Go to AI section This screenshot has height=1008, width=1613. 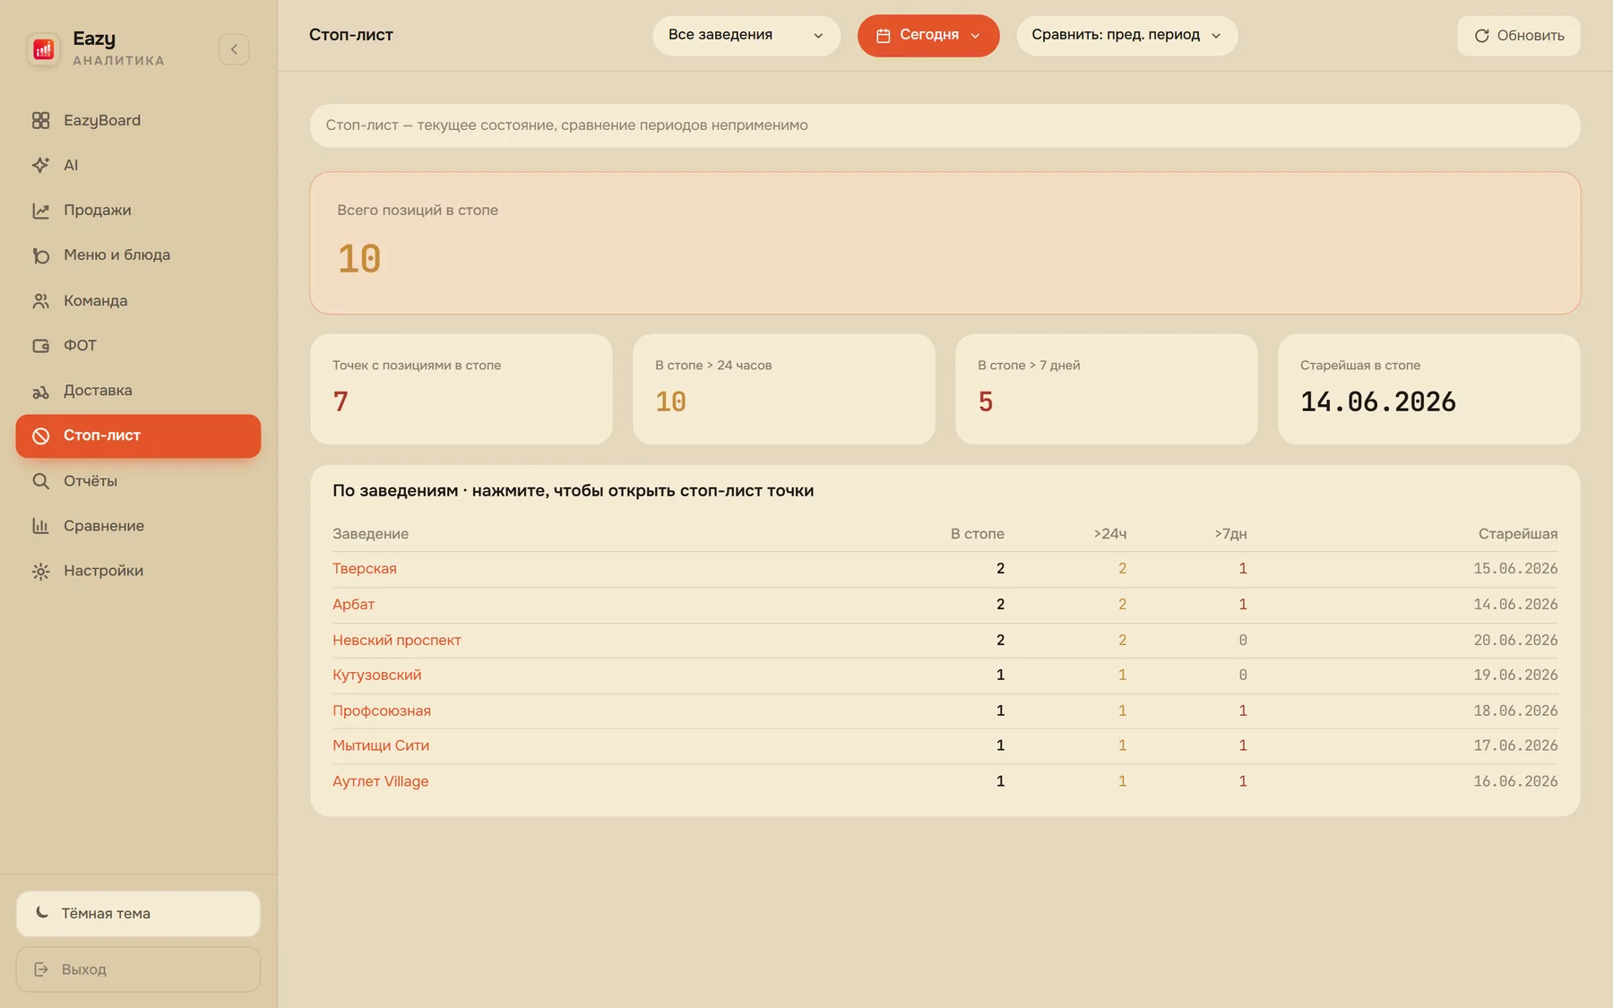[138, 165]
